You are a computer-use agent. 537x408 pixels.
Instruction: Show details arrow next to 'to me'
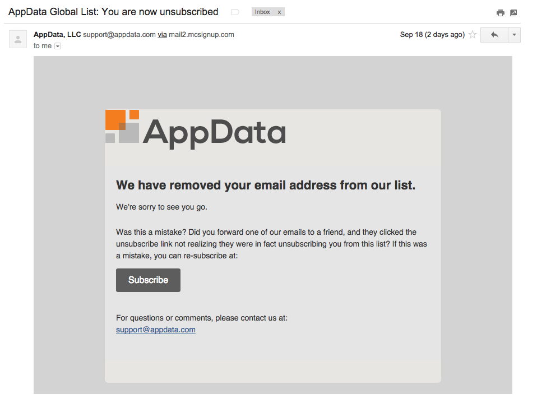[58, 47]
